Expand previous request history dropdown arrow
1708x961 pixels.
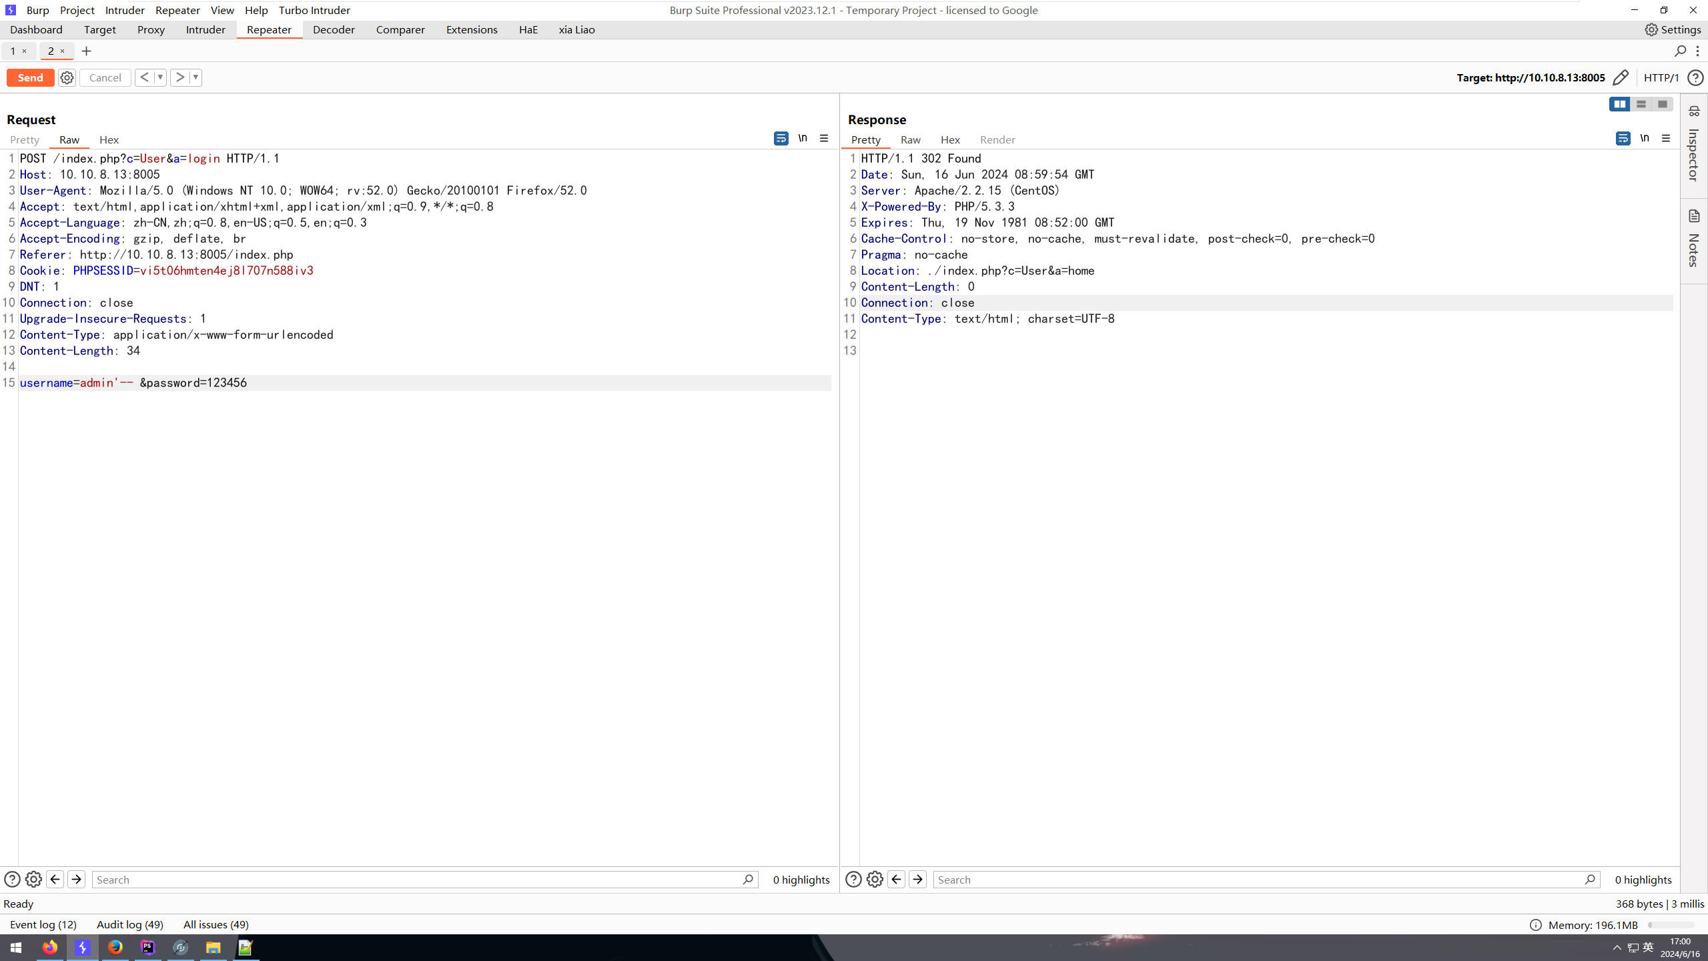(160, 77)
